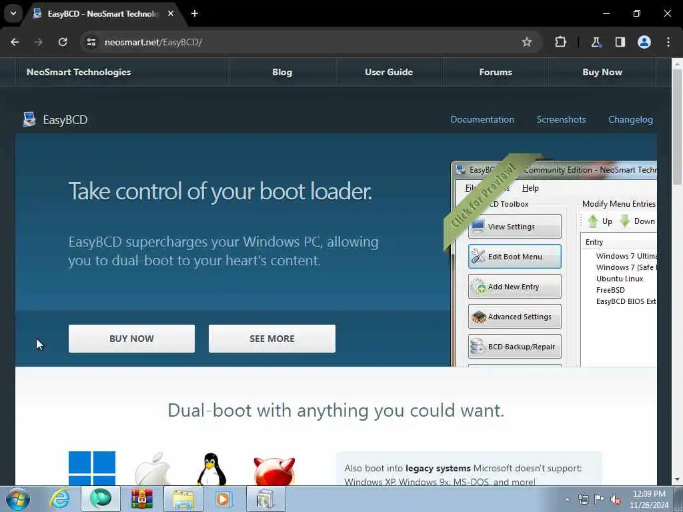The image size is (683, 512).
Task: Click the Edit Boot Menu wrench icon
Action: 478,256
